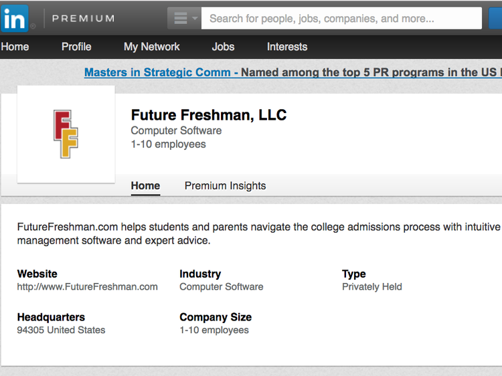The width and height of the screenshot is (502, 376).
Task: Switch to the company Home tab
Action: (x=145, y=186)
